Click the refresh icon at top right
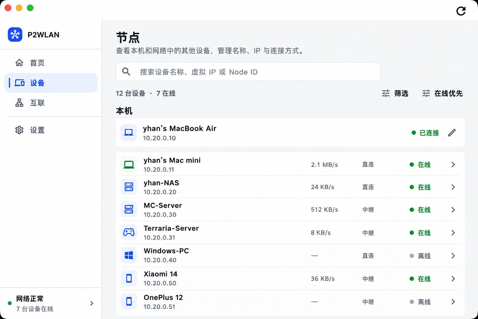Viewport: 478px width, 319px height. (x=461, y=11)
